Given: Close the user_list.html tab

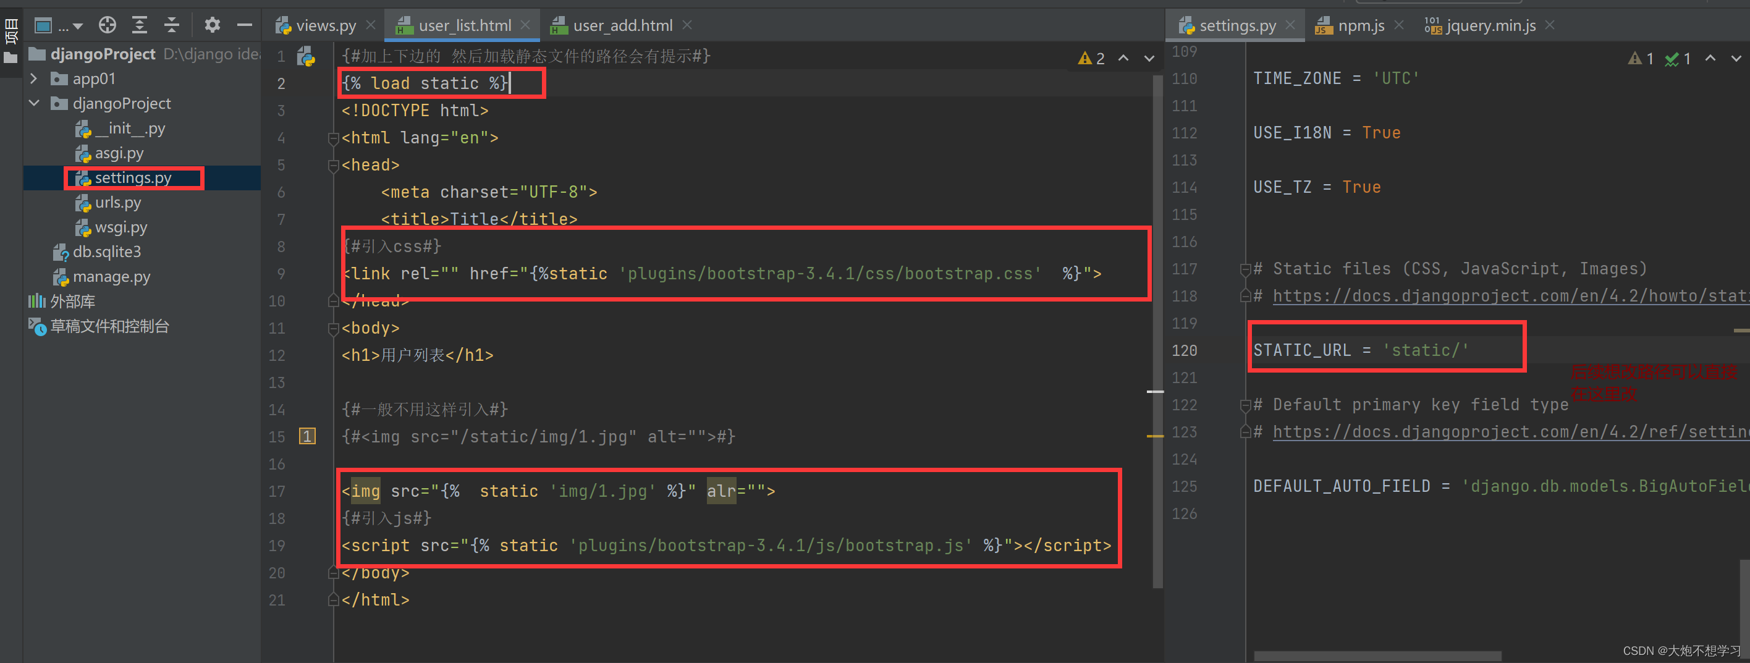Looking at the screenshot, I should point(525,25).
